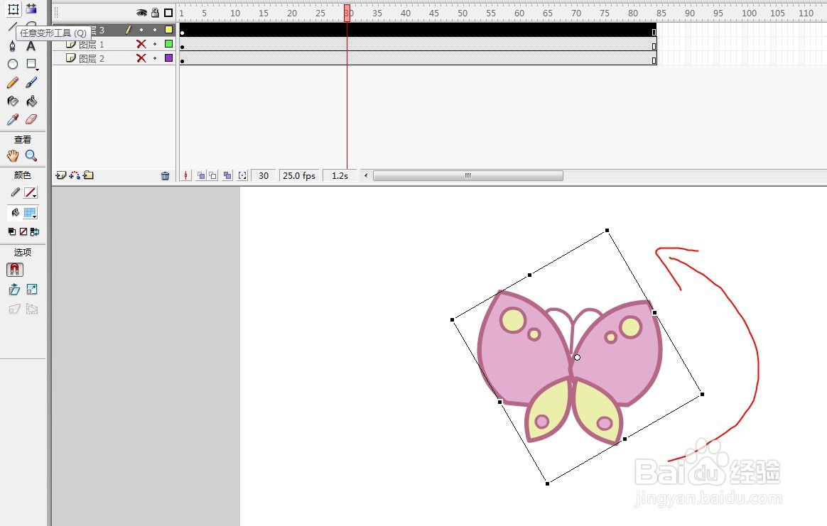Viewport: 827px width, 526px height.
Task: Center the playhead frame in timeline
Action: click(x=185, y=175)
